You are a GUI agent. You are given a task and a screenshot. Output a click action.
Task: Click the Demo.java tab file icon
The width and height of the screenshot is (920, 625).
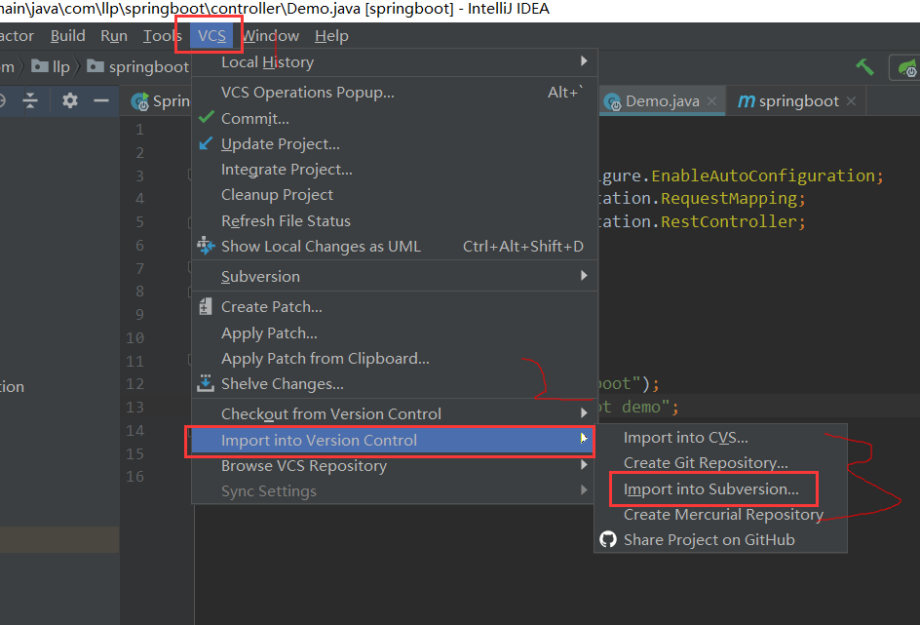point(612,102)
